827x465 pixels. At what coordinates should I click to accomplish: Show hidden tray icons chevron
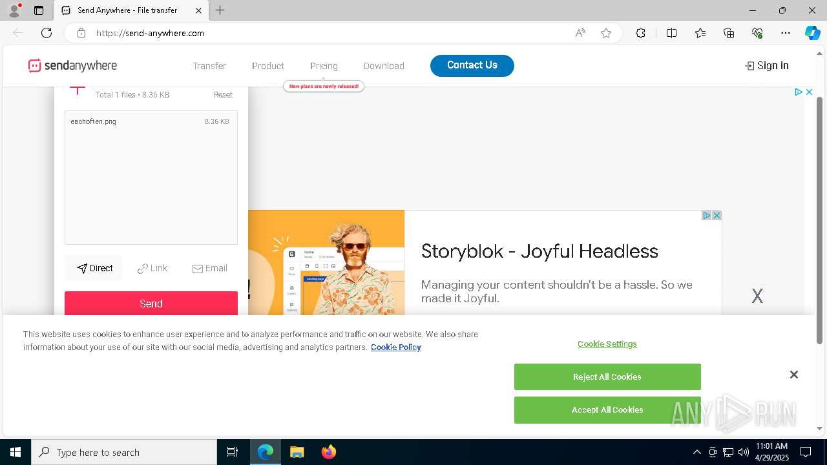pyautogui.click(x=696, y=452)
